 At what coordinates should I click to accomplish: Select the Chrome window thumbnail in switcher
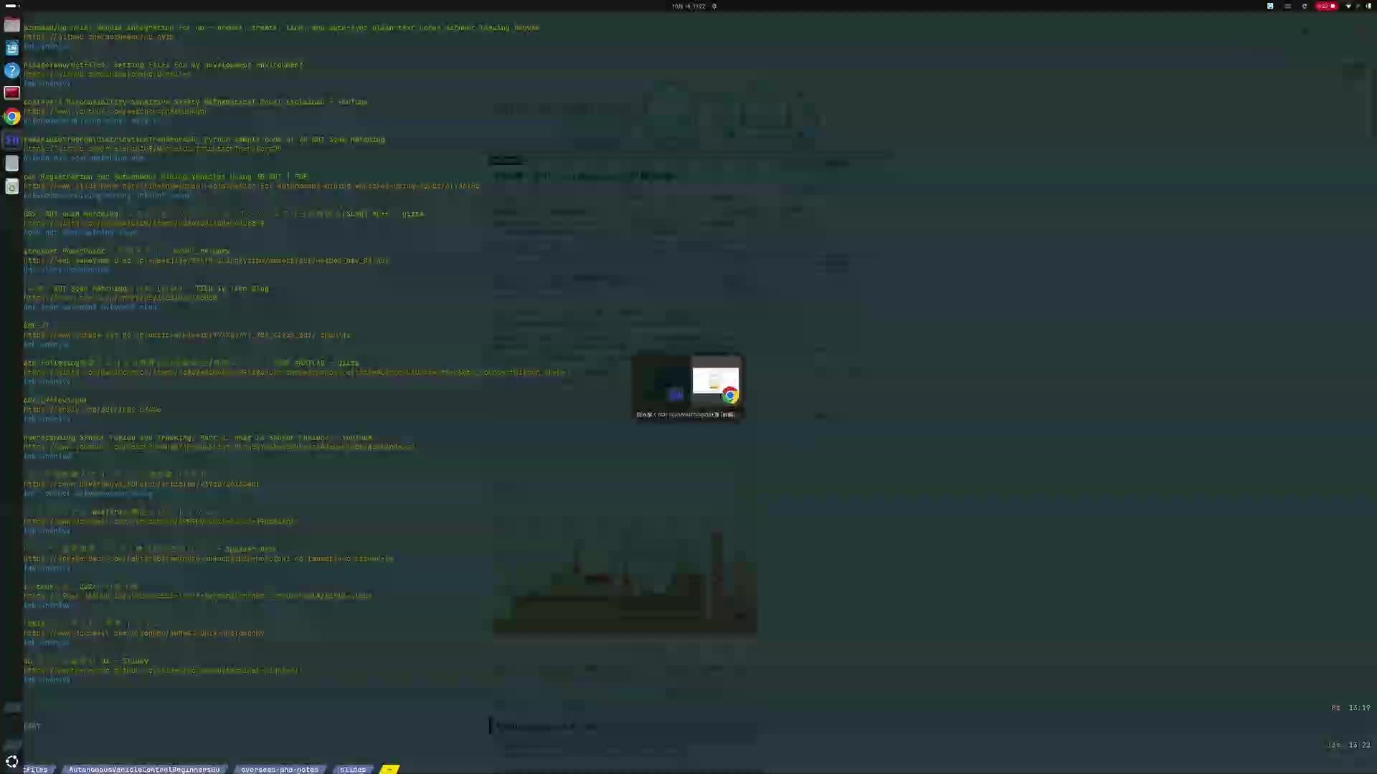pos(716,383)
